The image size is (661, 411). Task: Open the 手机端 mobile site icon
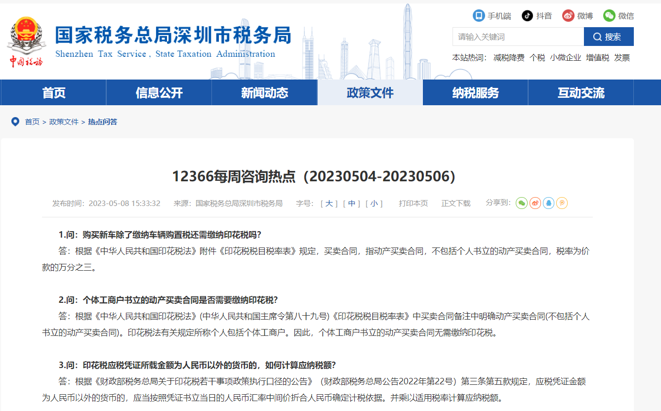click(478, 15)
